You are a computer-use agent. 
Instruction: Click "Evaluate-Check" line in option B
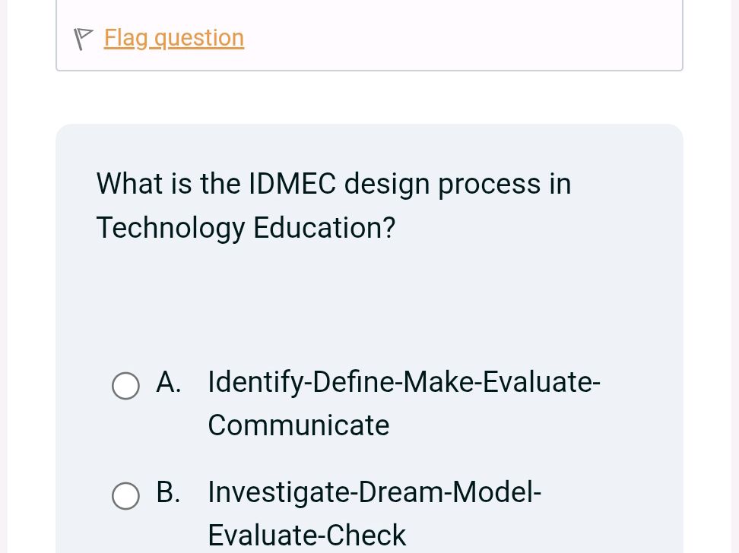307,535
